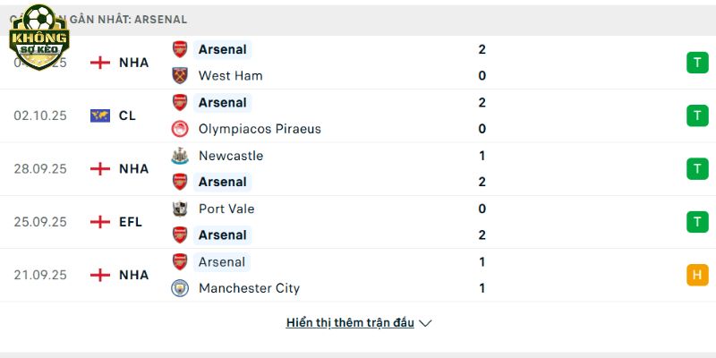The image size is (716, 358).
Task: Click the Manchester City club crest
Action: click(180, 288)
